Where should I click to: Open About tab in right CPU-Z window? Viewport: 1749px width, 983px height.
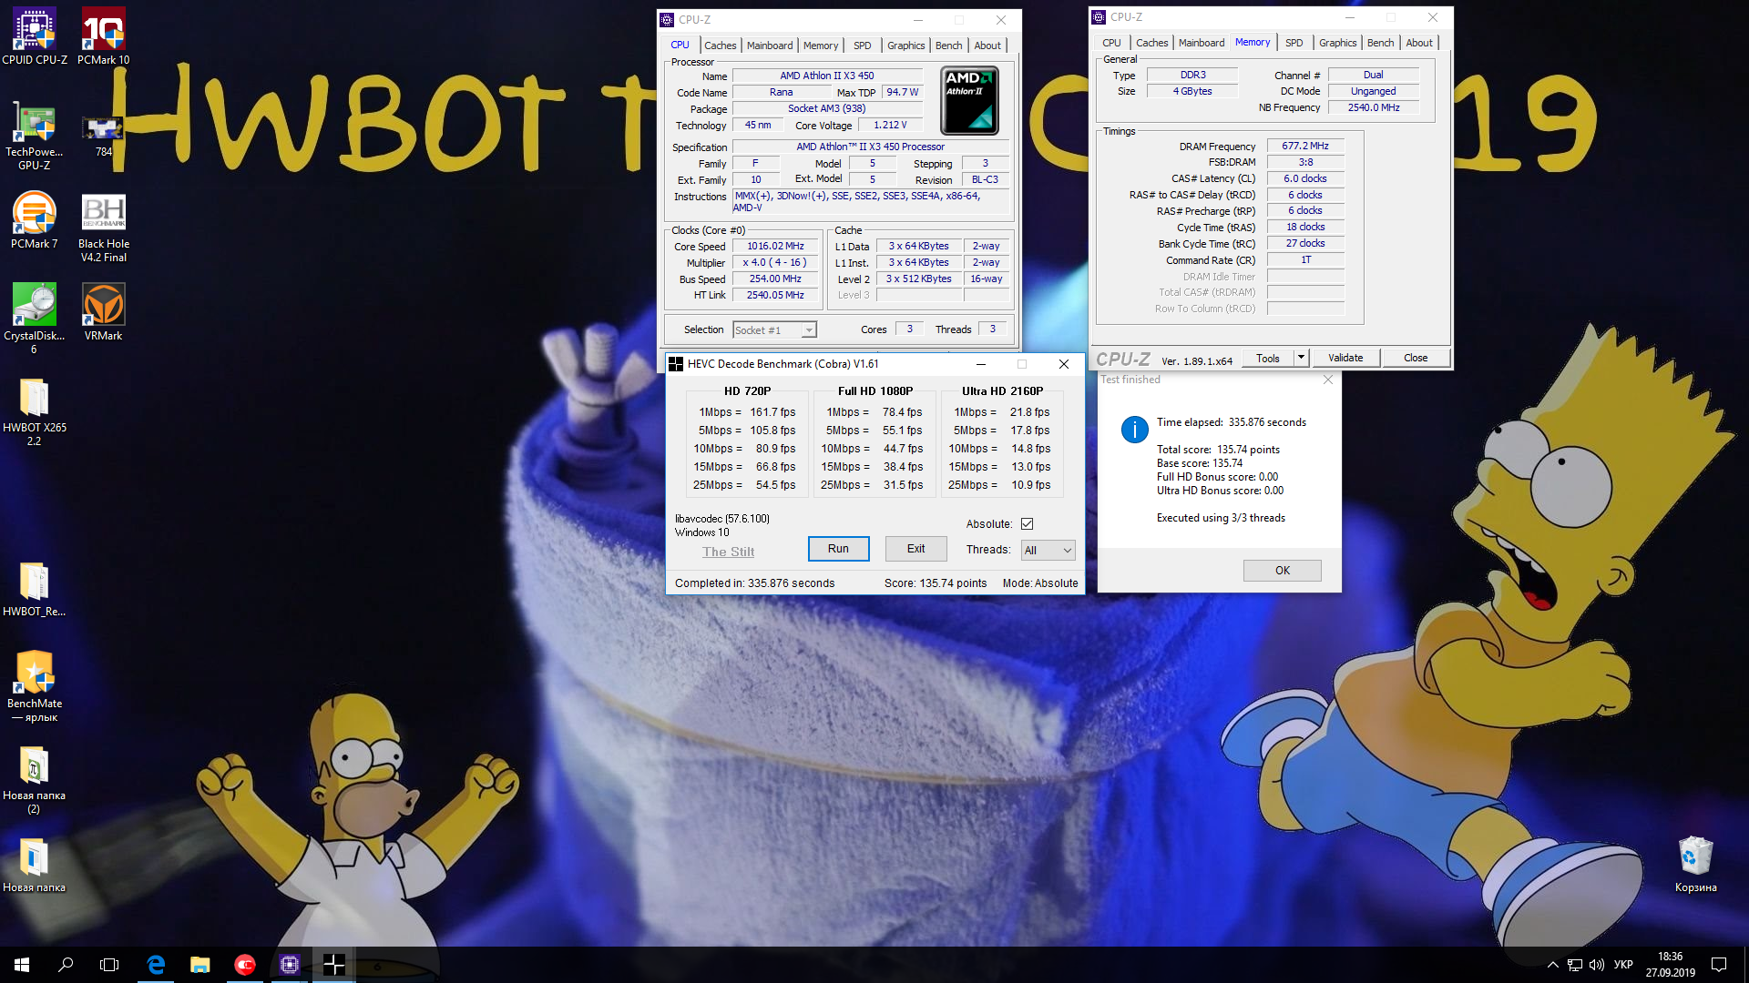click(x=1418, y=43)
